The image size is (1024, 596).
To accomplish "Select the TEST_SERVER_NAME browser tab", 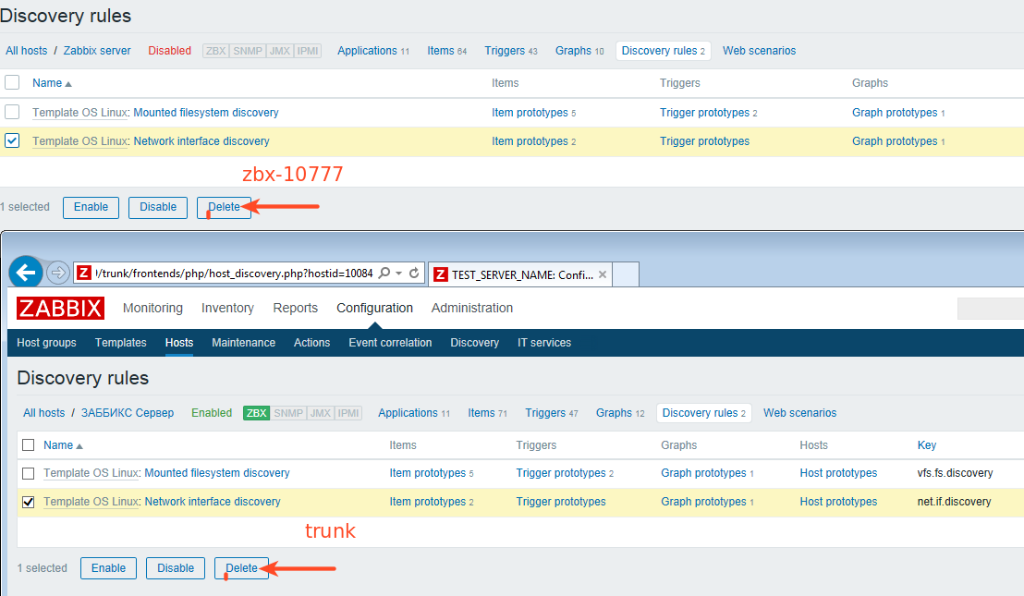I will 519,274.
